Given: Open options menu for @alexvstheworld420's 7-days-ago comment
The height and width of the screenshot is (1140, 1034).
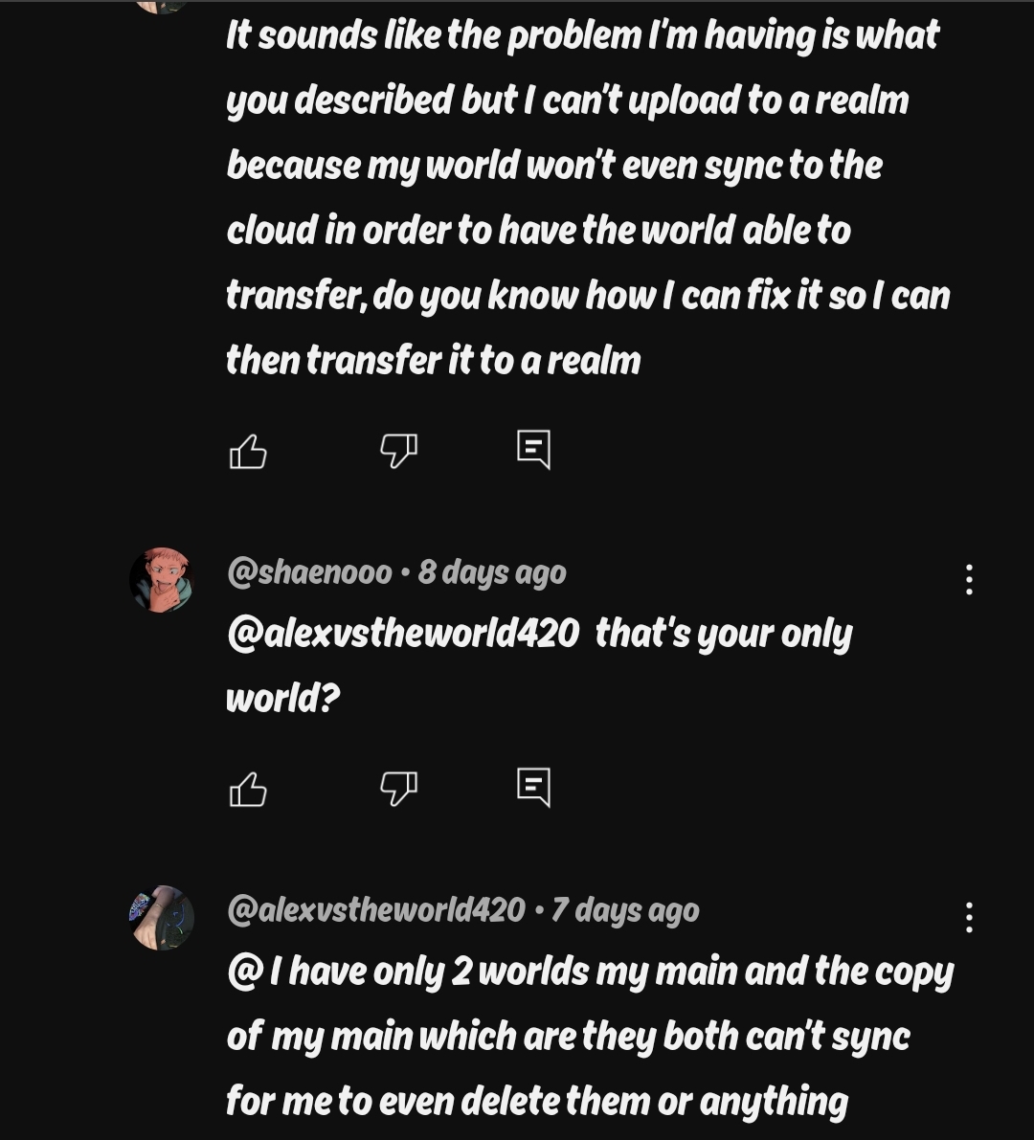Looking at the screenshot, I should tap(969, 918).
